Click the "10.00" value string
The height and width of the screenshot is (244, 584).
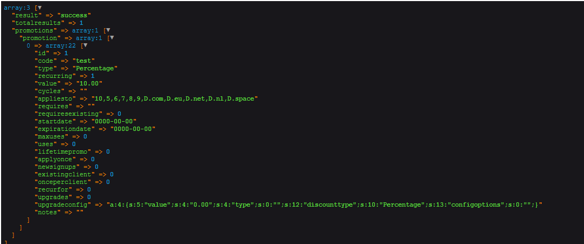tap(89, 83)
